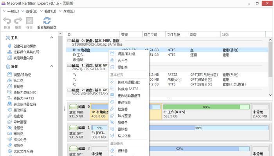Collapse the Operations section chevron
This screenshot has width=274, height=156.
pos(52,66)
